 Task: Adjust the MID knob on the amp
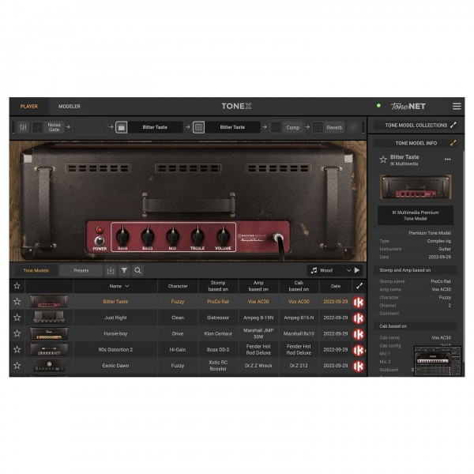pyautogui.click(x=172, y=235)
